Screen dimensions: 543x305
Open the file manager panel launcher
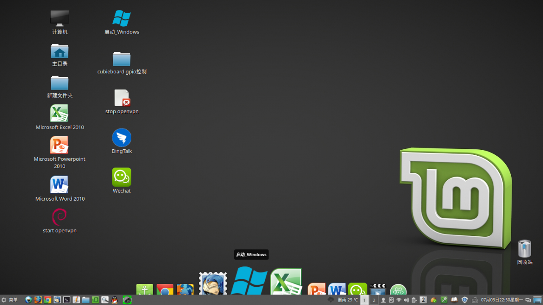click(x=86, y=300)
